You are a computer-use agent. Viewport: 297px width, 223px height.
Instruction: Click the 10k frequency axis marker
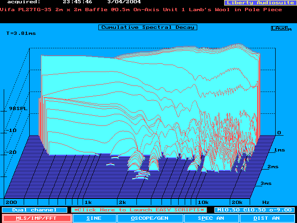click(x=203, y=203)
